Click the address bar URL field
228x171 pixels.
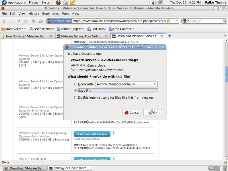point(119,21)
